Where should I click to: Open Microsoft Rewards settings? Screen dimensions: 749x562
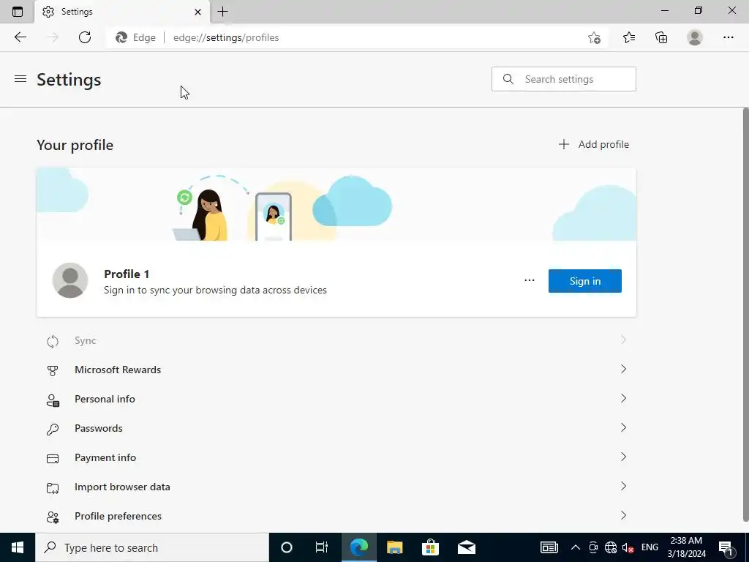(336, 370)
